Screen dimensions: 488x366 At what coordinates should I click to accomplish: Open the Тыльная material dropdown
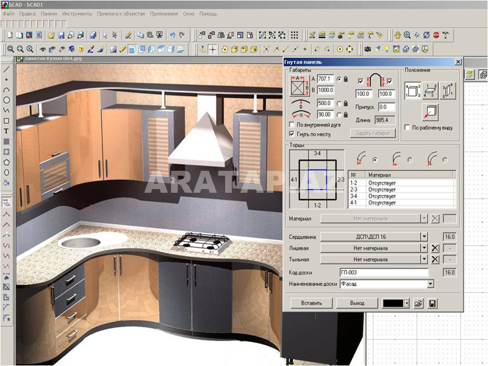pos(425,259)
